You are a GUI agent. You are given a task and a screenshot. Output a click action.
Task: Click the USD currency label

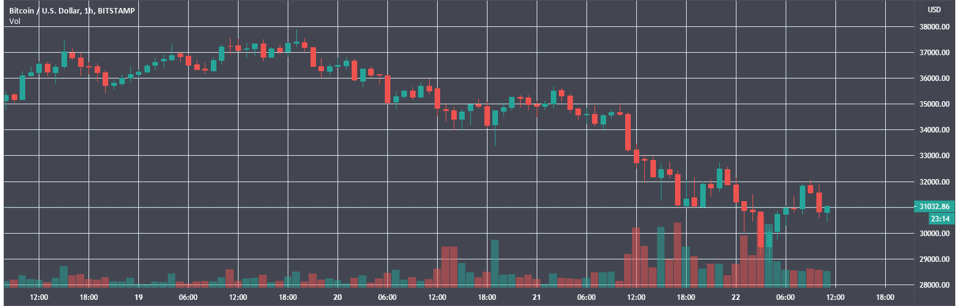[934, 10]
